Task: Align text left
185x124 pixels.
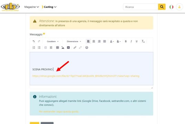Action: click(88, 41)
